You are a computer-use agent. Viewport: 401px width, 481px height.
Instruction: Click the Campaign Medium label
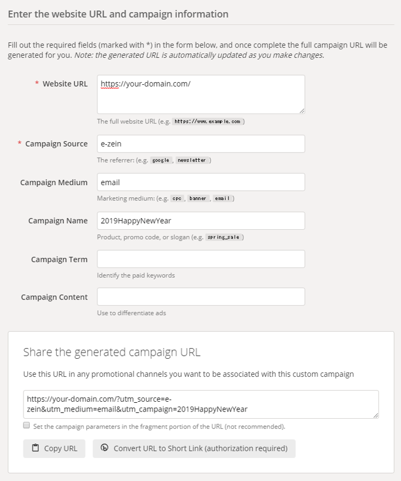click(x=54, y=182)
